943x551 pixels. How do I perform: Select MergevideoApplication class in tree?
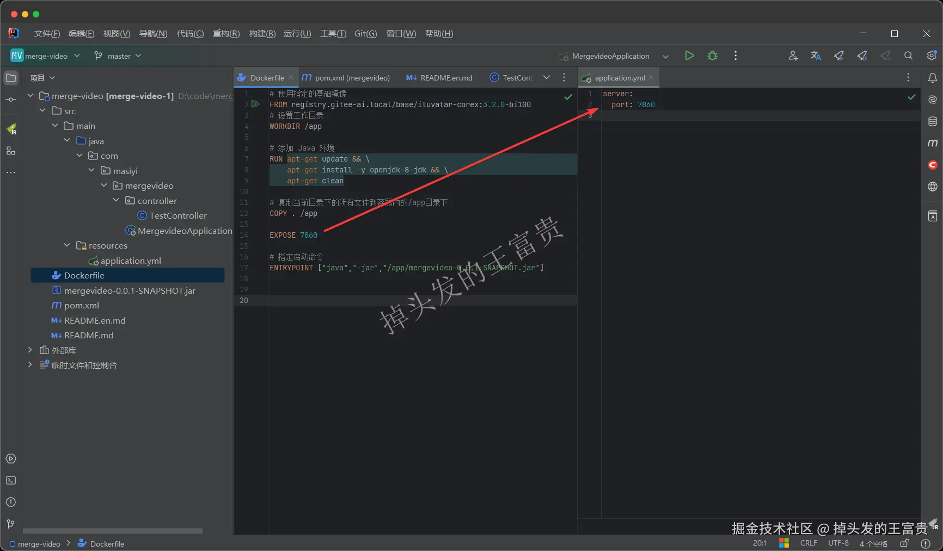point(179,231)
